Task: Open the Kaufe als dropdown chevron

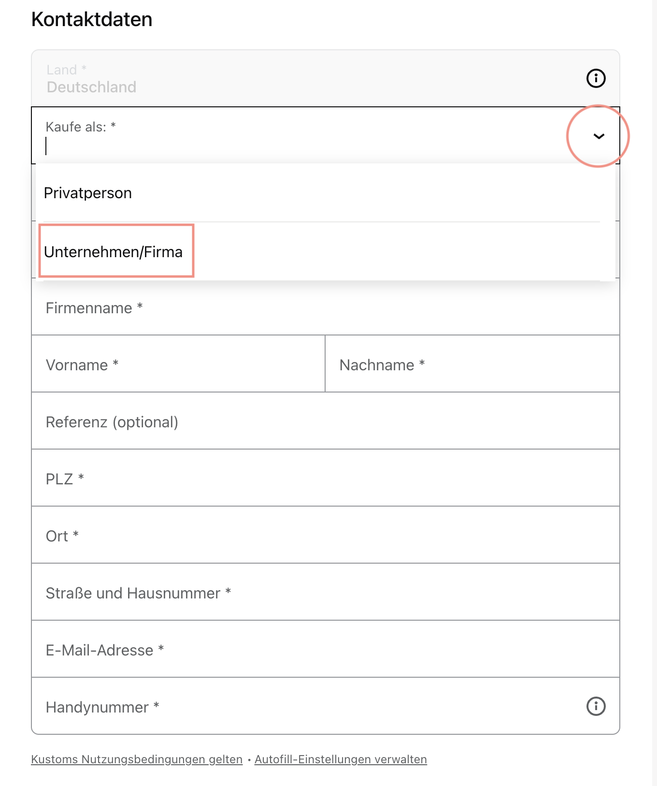Action: pos(599,136)
